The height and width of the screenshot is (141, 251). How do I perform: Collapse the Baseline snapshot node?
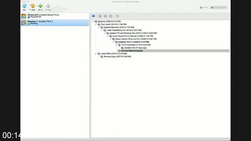(93, 22)
